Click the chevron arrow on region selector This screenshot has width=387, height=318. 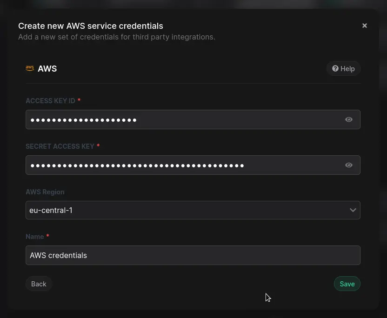[x=353, y=210]
